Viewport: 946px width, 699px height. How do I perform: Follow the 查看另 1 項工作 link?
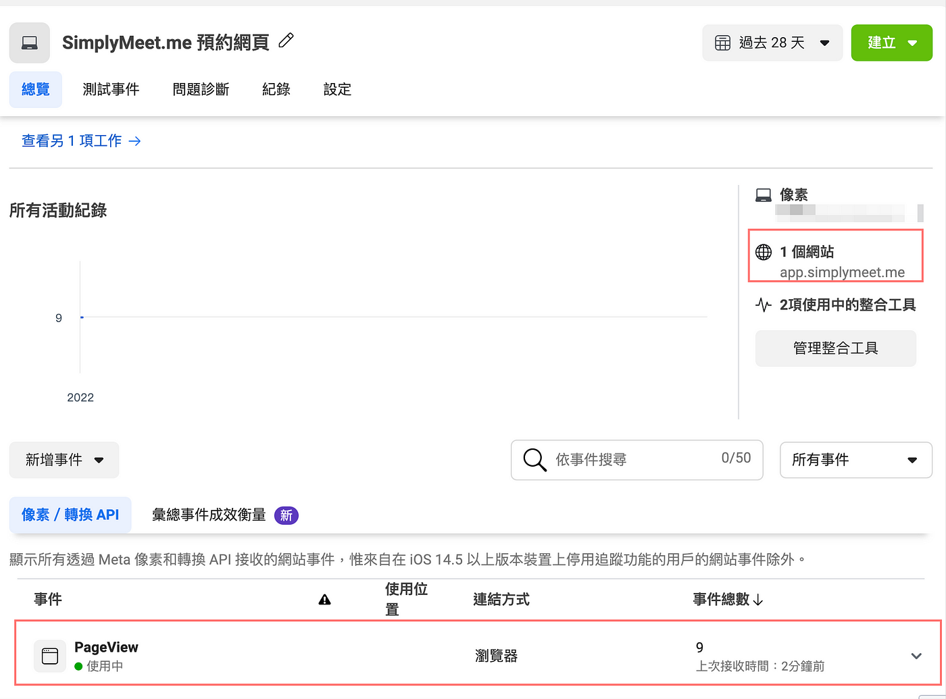tap(82, 140)
